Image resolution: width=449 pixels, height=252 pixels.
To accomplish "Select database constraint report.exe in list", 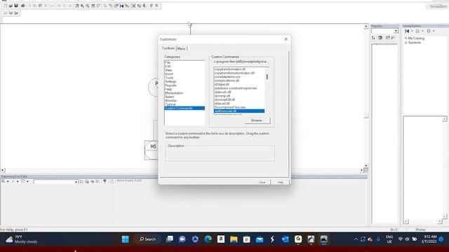I will point(236,88).
